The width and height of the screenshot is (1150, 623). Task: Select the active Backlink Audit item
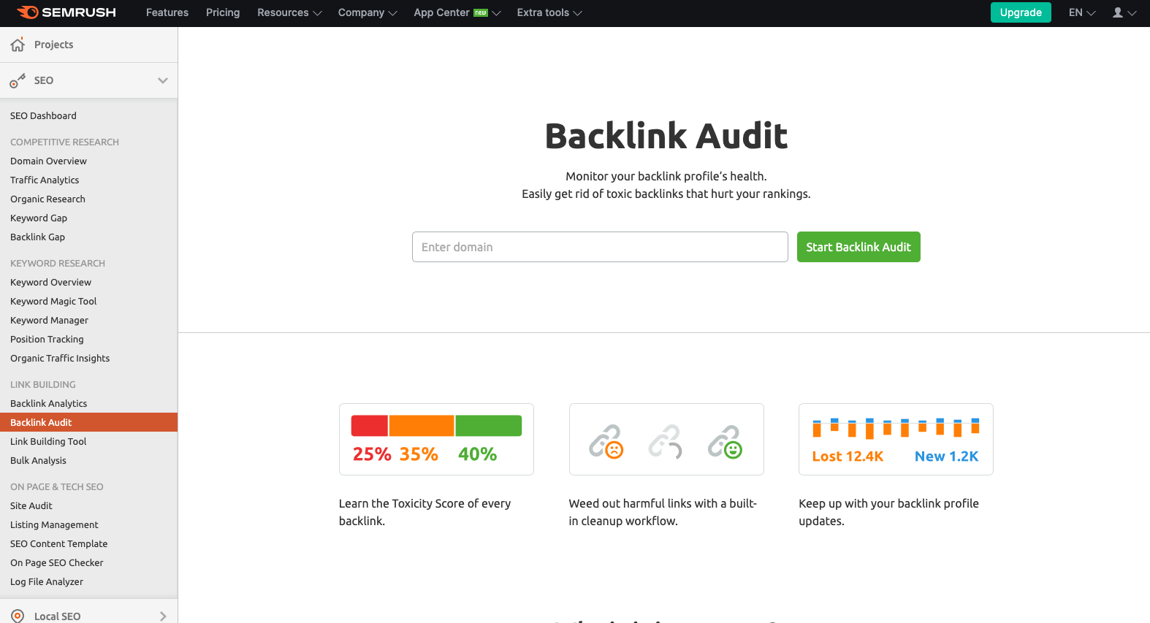88,422
